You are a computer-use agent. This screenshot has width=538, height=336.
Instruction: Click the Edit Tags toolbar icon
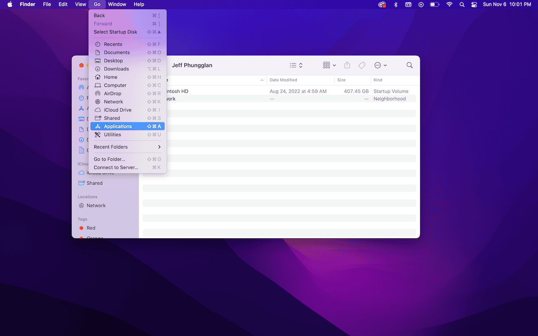(x=362, y=65)
